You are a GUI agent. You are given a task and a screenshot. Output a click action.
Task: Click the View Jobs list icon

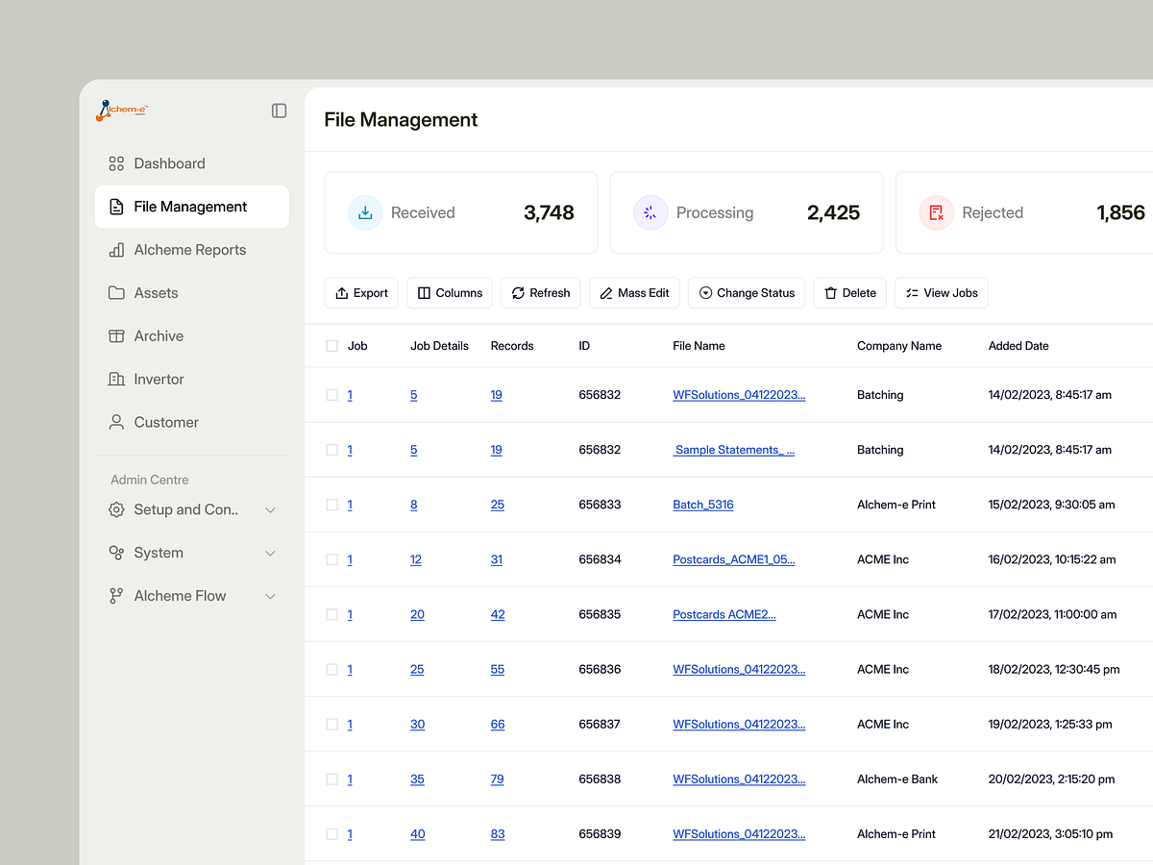pos(913,293)
